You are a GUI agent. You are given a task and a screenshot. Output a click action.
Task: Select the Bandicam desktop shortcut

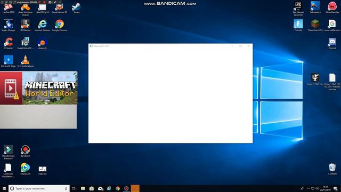tap(25, 151)
